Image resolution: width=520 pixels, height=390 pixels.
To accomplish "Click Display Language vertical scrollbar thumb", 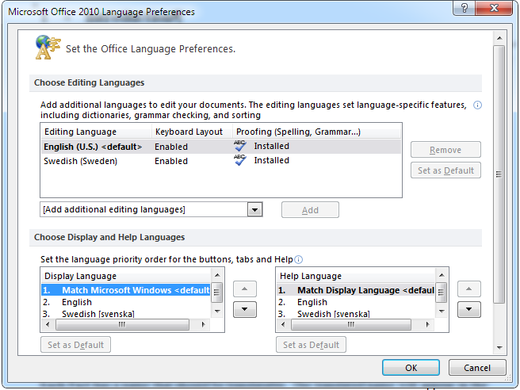I will pos(217,292).
